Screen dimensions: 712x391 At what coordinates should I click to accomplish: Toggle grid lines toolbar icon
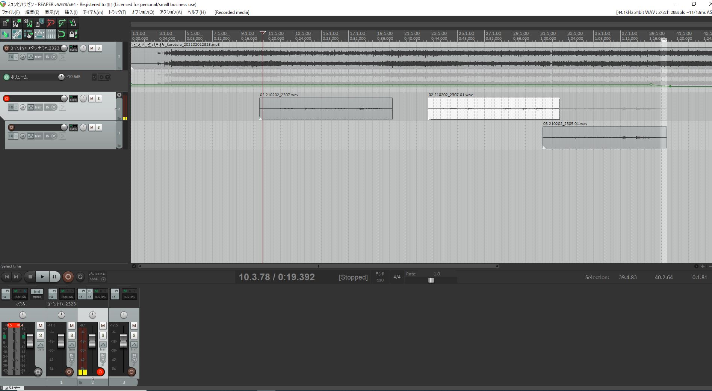click(x=51, y=35)
